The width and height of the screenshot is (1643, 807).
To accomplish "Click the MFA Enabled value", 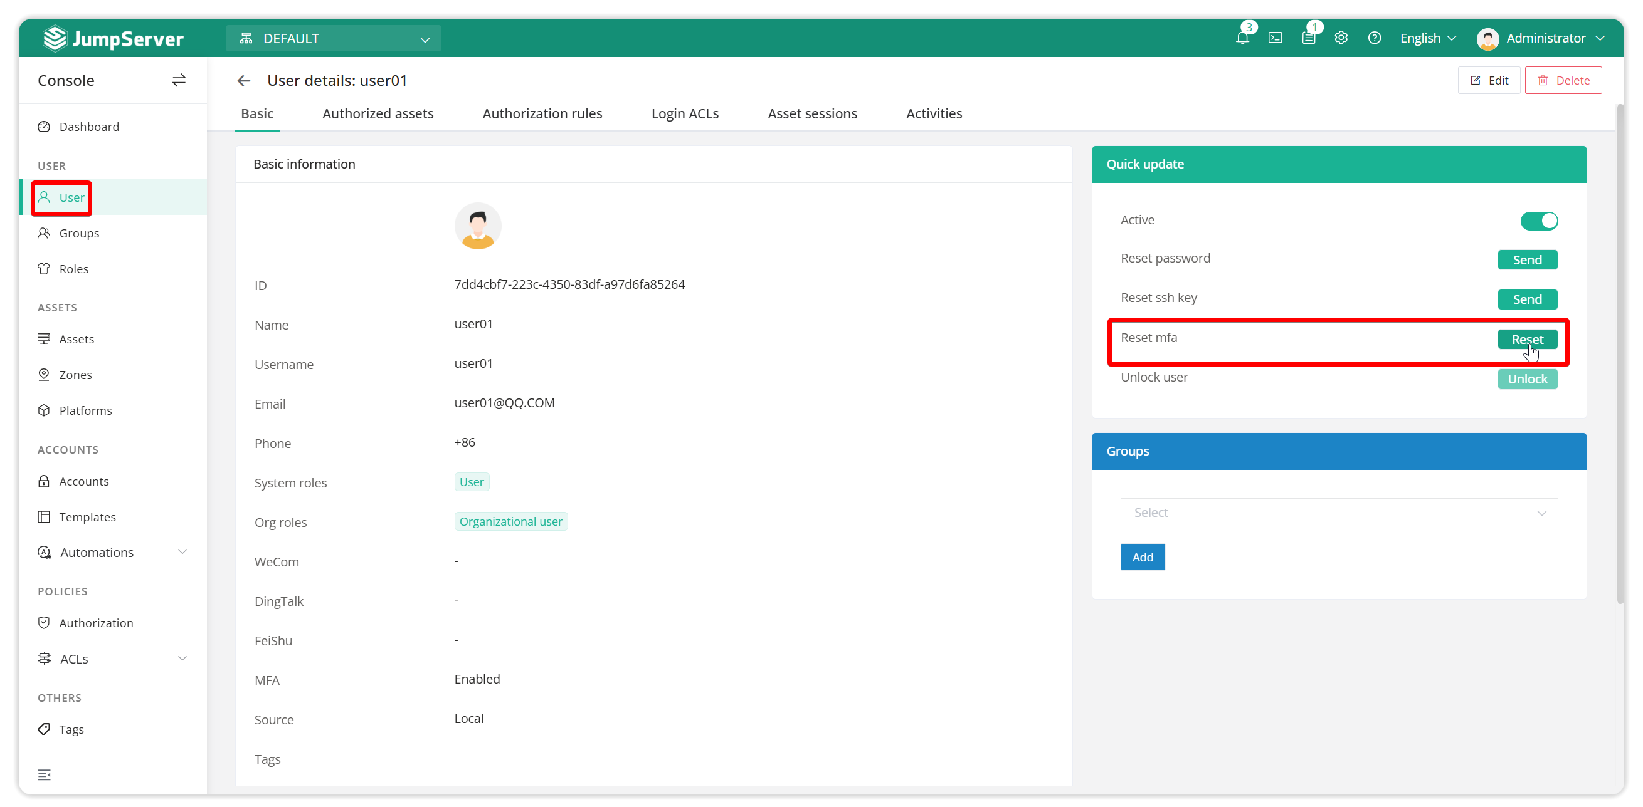I will pyautogui.click(x=477, y=679).
